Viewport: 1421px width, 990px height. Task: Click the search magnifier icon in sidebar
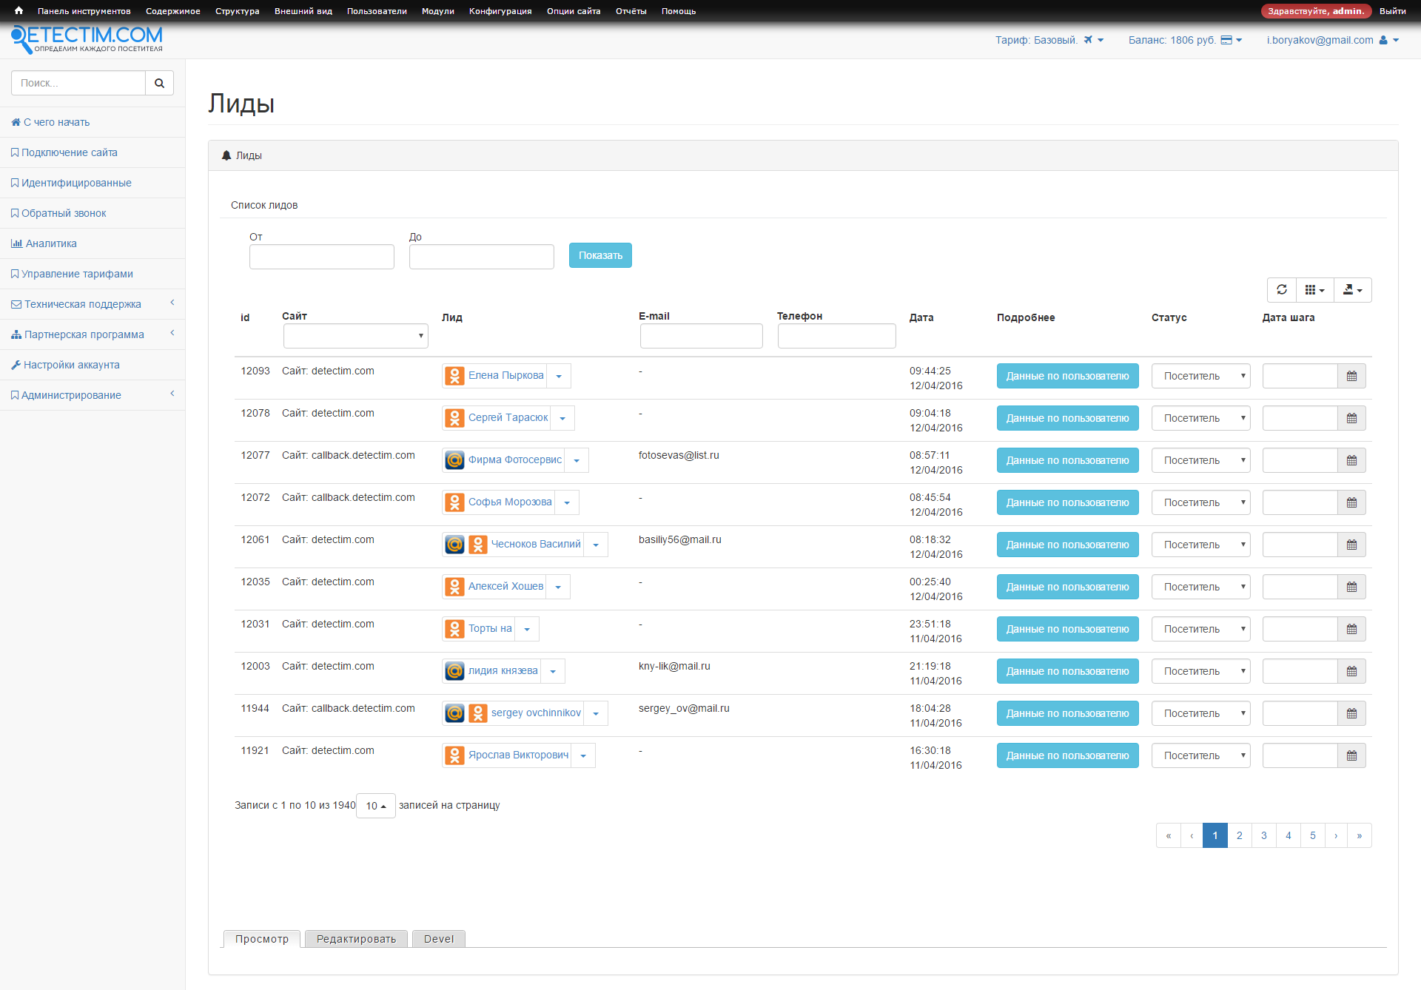pyautogui.click(x=159, y=82)
